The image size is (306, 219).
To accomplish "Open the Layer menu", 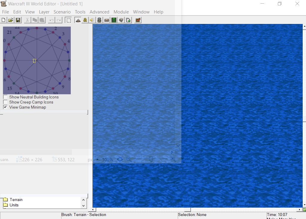I will tap(44, 12).
